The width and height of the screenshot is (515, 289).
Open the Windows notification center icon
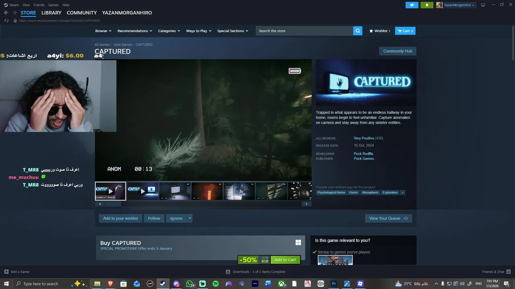point(507,284)
